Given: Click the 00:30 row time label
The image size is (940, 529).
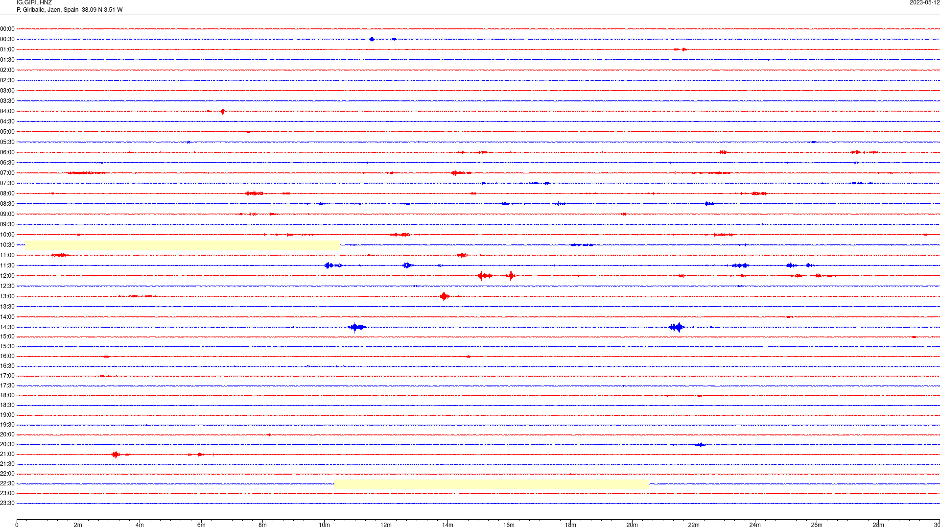Looking at the screenshot, I should pyautogui.click(x=7, y=39).
